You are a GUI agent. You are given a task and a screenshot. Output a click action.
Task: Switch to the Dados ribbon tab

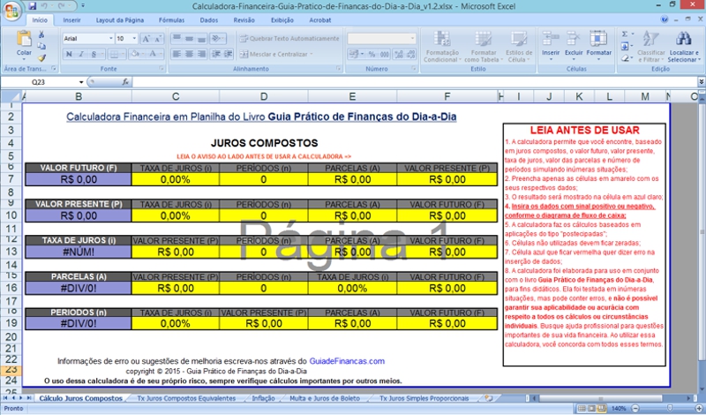point(209,20)
